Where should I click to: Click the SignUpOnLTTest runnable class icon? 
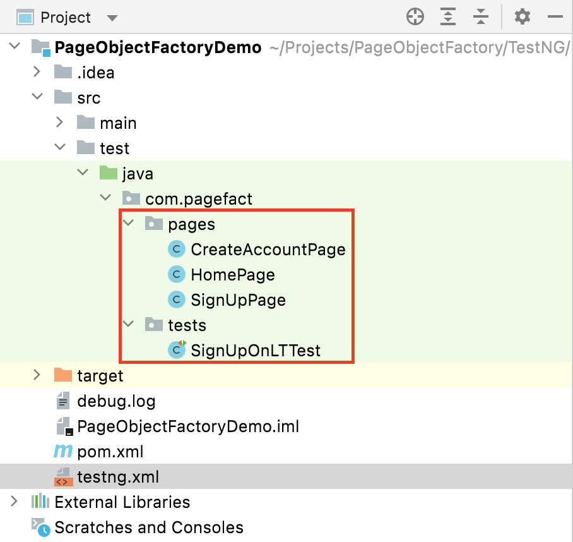pyautogui.click(x=177, y=350)
